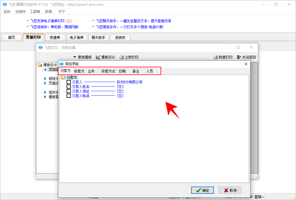Open the 飞豆支持电子面单打印 link
296x200 pixels.
(47, 21)
